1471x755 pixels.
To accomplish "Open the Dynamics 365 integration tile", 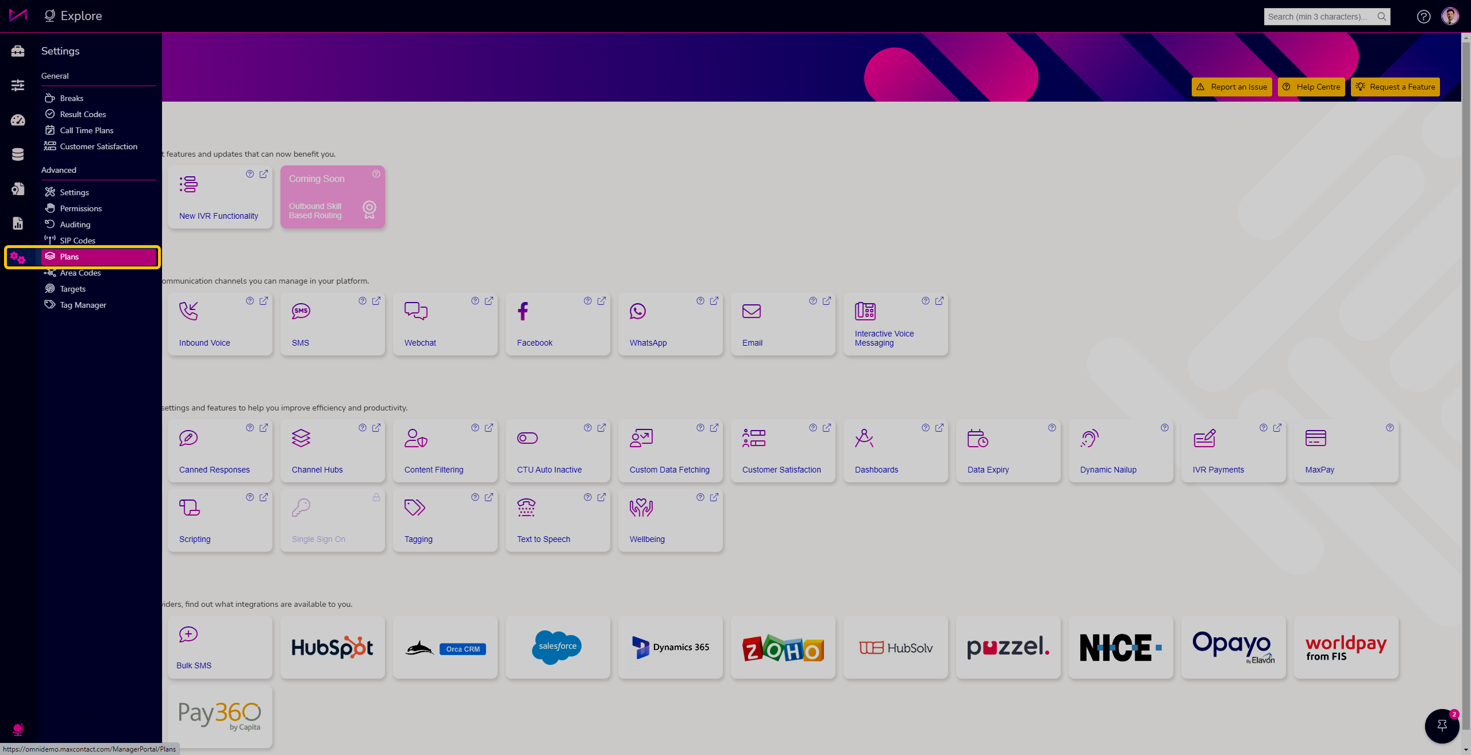I will pyautogui.click(x=671, y=647).
